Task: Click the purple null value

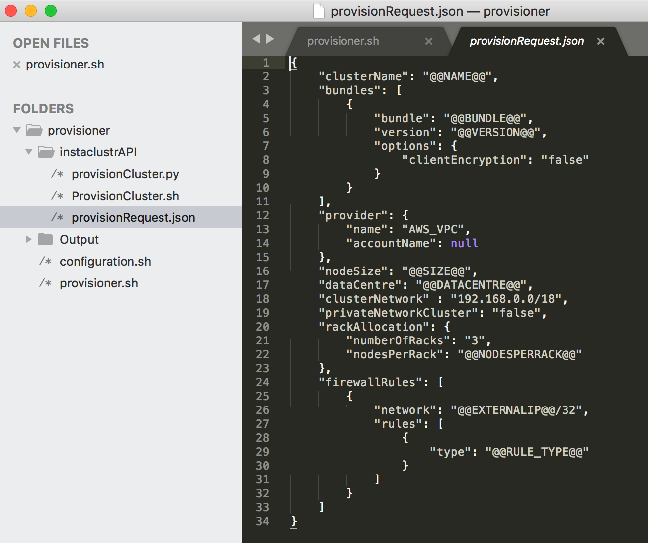Action: [464, 243]
